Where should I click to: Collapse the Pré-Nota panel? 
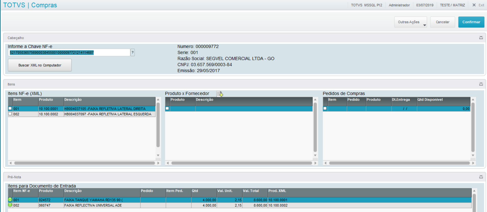[x=481, y=177]
